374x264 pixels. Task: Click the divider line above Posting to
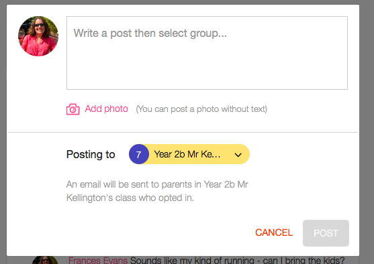point(183,132)
